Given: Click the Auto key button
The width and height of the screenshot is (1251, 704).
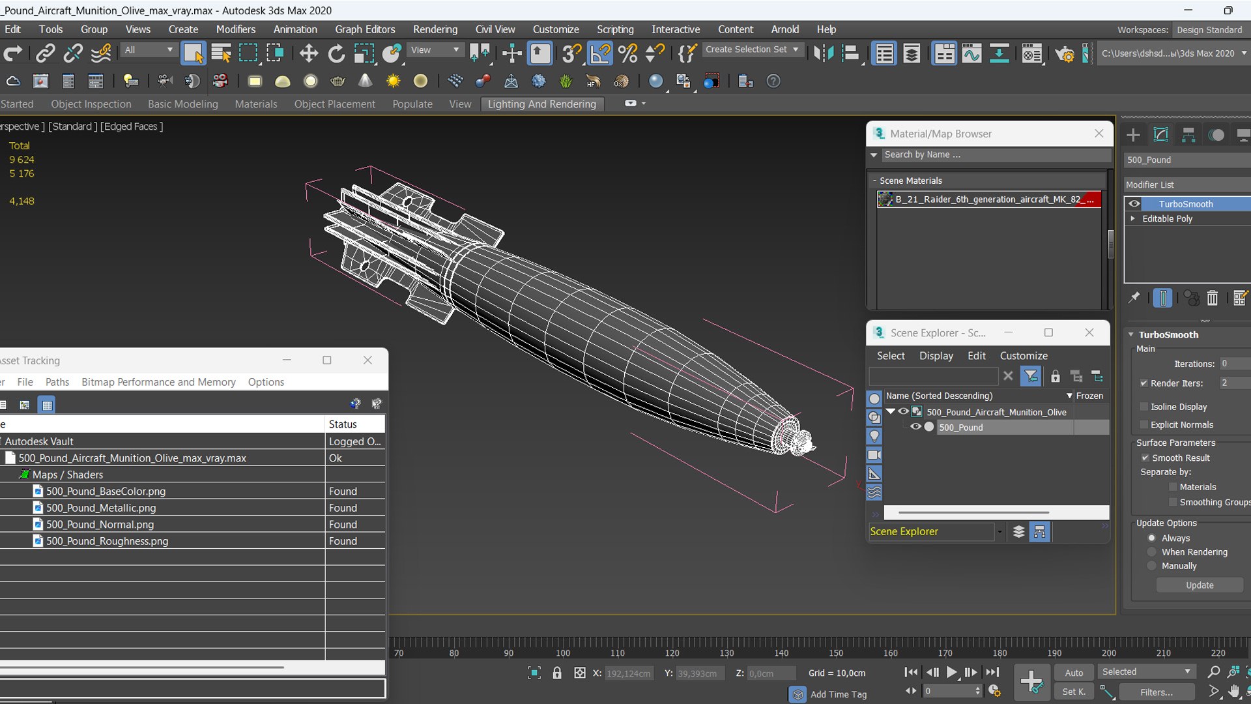Looking at the screenshot, I should point(1074,673).
